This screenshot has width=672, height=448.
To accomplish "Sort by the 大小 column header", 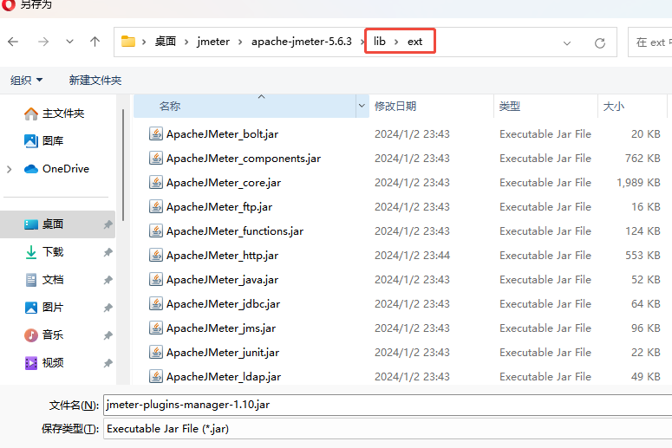I will [632, 106].
